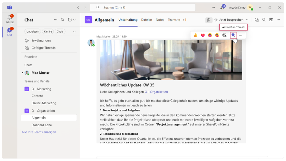Click Jetzt besprechen button
The width and height of the screenshot is (286, 161).
click(229, 20)
